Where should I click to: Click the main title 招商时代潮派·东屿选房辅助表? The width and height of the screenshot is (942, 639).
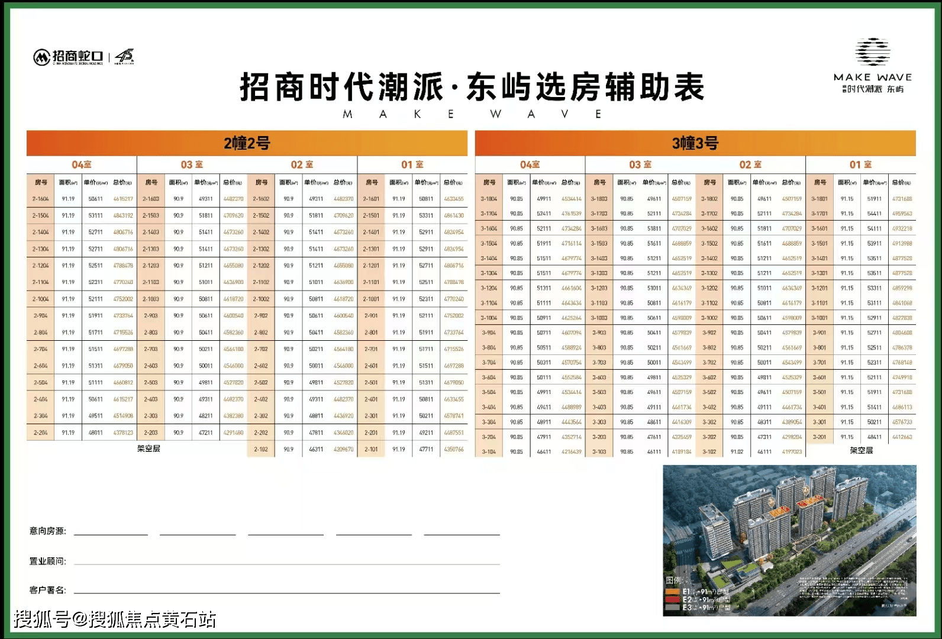point(472,88)
